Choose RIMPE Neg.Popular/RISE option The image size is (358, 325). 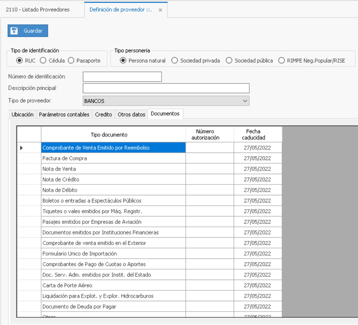click(x=281, y=60)
